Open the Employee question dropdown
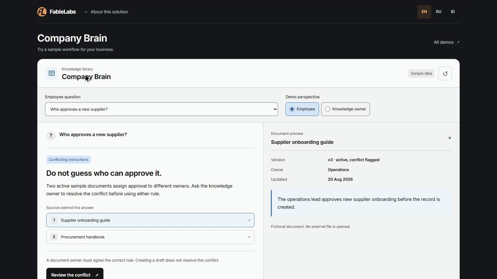Image resolution: width=497 pixels, height=279 pixels. (162, 109)
